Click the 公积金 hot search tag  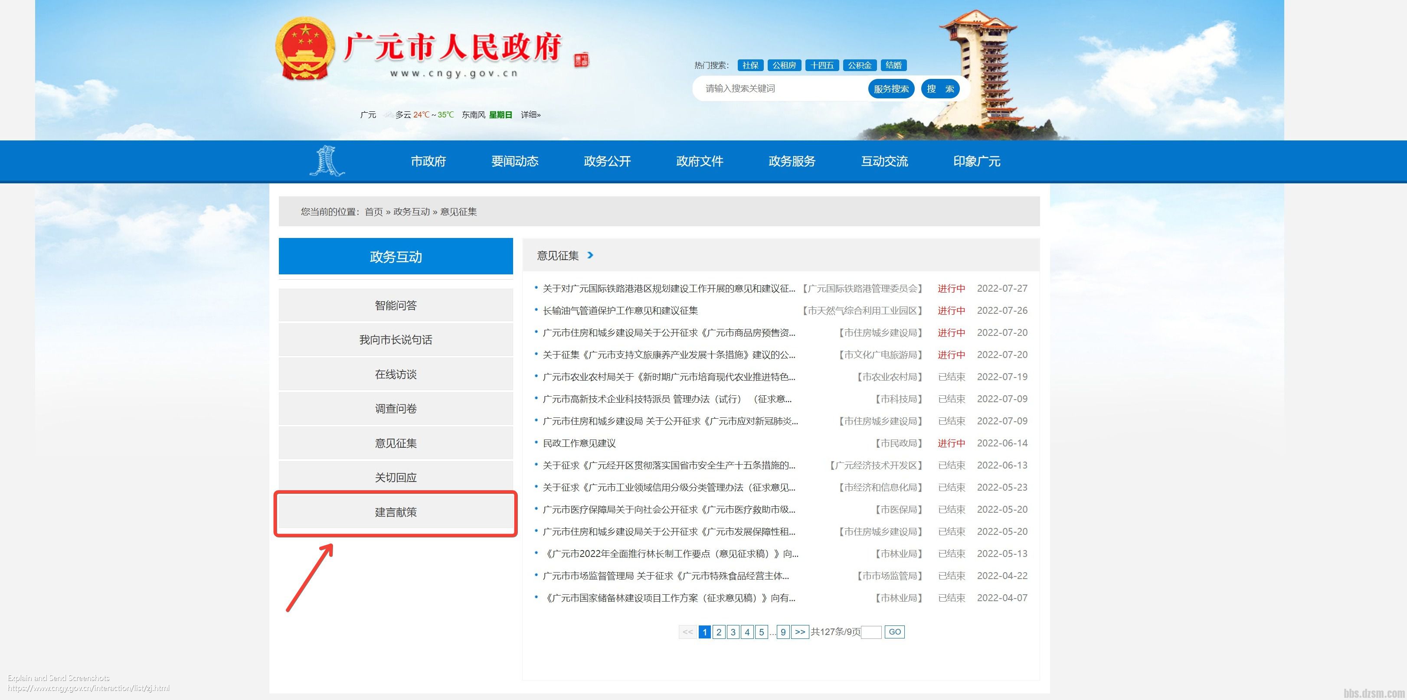click(x=860, y=65)
